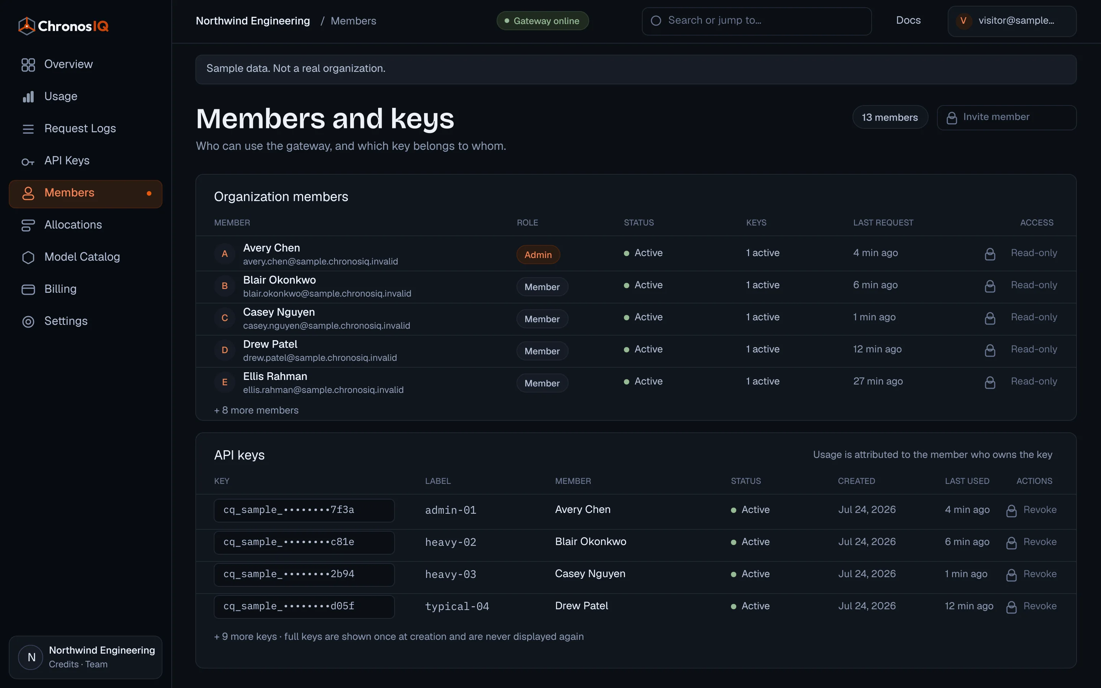This screenshot has width=1101, height=688.
Task: Click the Invite member button
Action: coord(1006,117)
